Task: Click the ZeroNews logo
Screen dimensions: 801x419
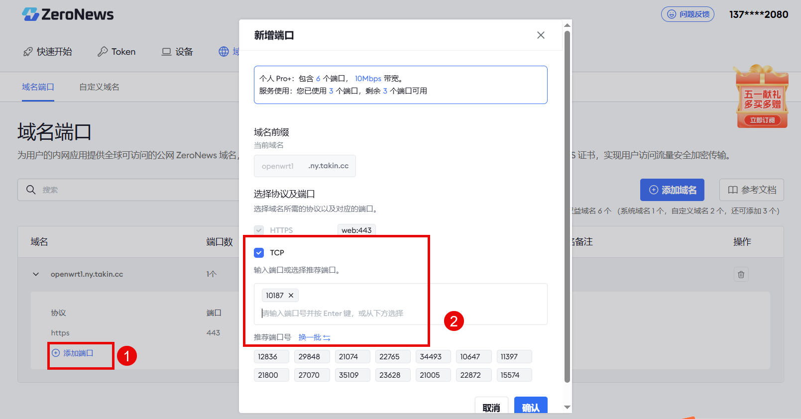Action: [68, 14]
